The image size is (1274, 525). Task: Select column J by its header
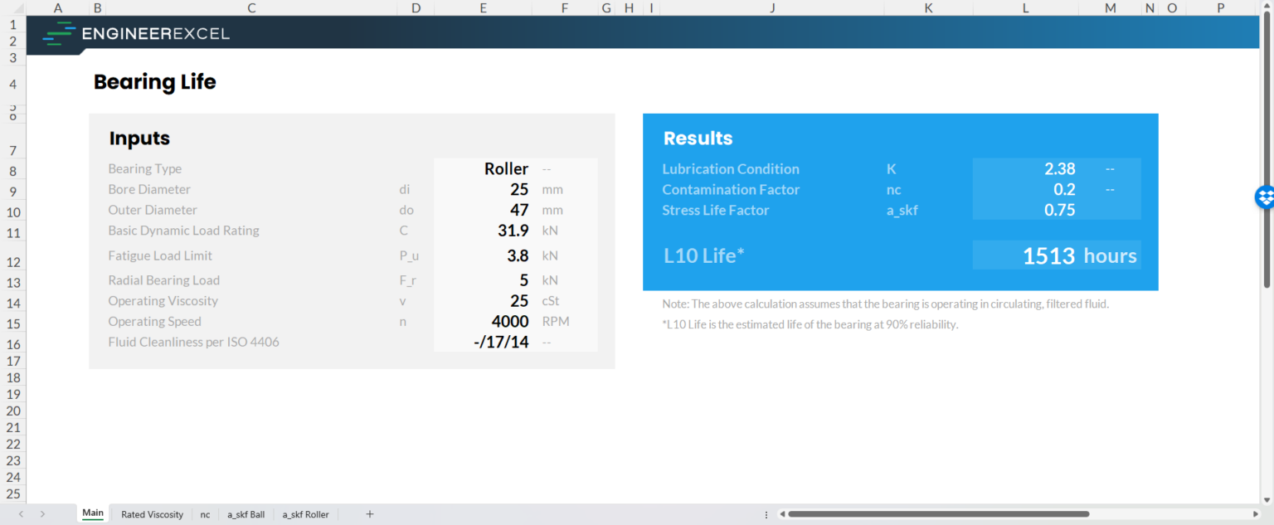(771, 7)
